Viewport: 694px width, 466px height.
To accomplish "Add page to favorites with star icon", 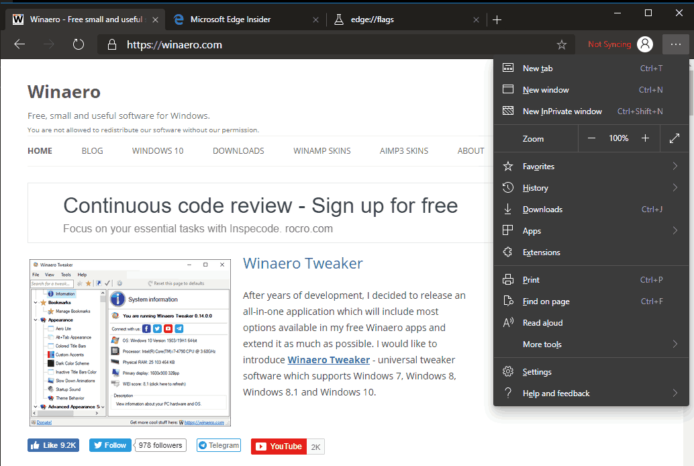I will tap(562, 45).
